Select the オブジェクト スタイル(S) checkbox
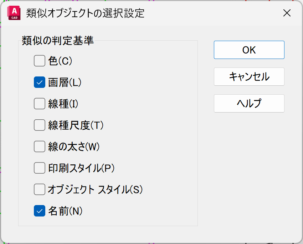303x244 pixels. tap(39, 190)
